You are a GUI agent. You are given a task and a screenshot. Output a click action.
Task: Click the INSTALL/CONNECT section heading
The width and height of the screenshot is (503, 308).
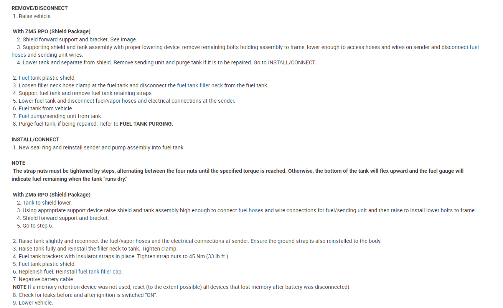tap(35, 139)
